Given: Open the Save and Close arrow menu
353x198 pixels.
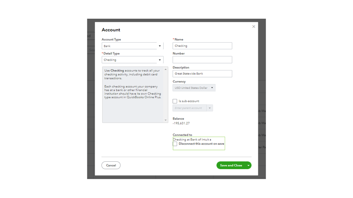Looking at the screenshot, I should (x=248, y=165).
